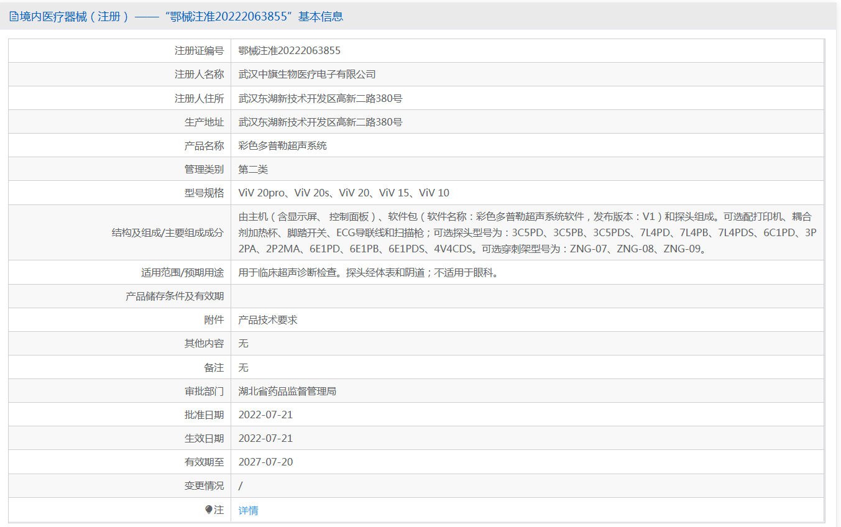Click the expiry date 2027-07-20
This screenshot has width=841, height=527.
(265, 462)
